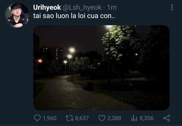The height and width of the screenshot is (126, 182).
Task: Click the Urihyeok display name
Action: [x=47, y=8]
